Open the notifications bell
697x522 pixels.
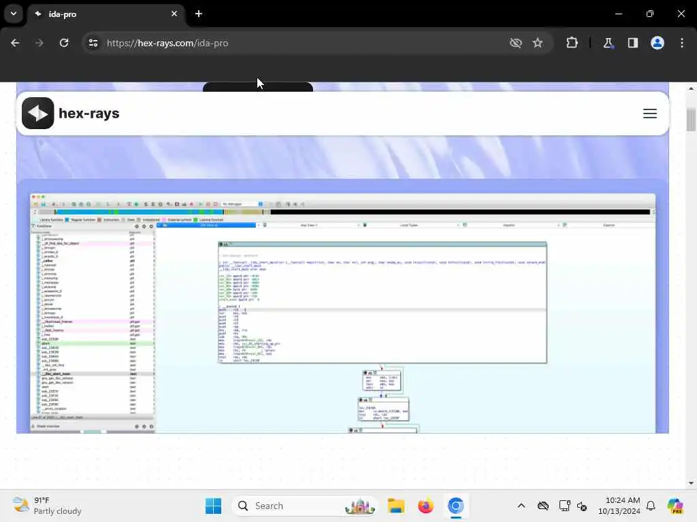point(651,506)
